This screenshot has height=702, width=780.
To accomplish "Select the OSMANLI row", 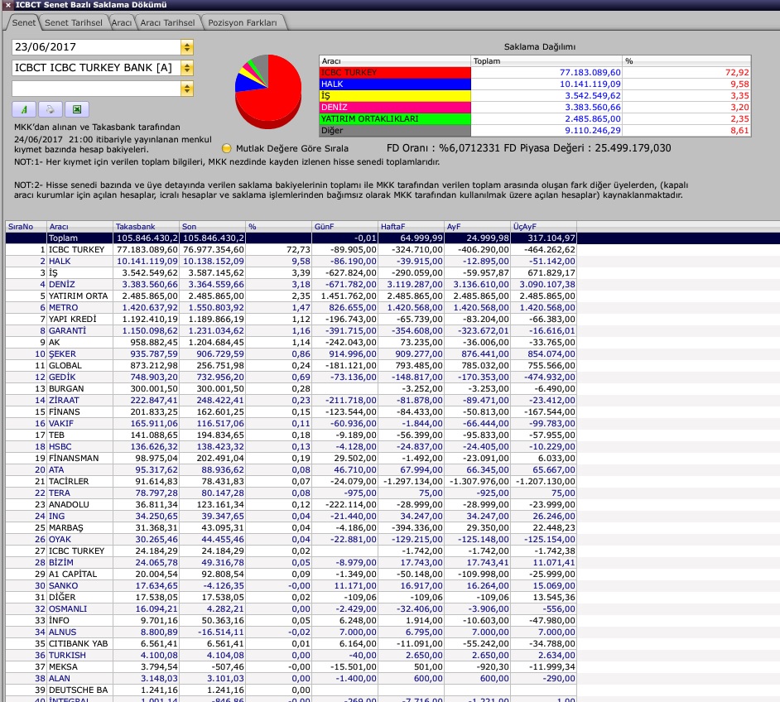I will (291, 609).
